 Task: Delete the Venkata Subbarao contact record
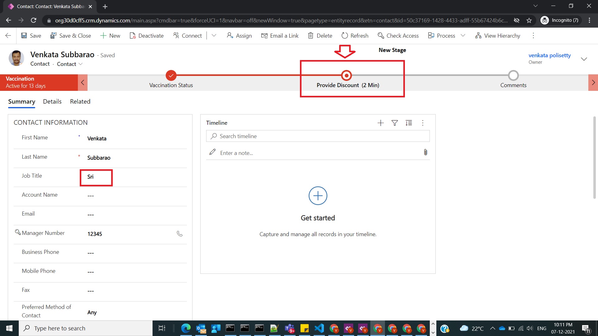[x=320, y=35]
